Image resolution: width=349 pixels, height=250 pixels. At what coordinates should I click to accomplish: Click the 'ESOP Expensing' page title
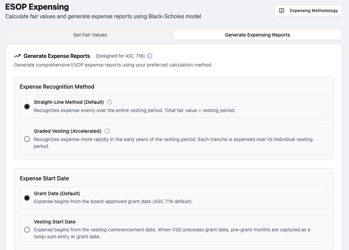[x=37, y=7]
